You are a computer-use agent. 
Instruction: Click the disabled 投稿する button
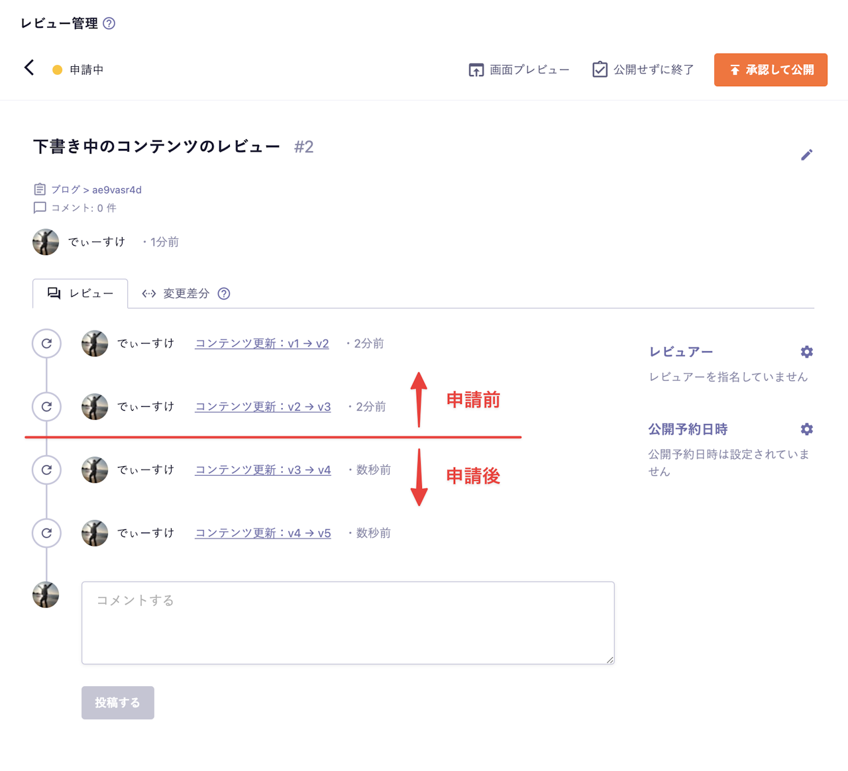(x=117, y=703)
